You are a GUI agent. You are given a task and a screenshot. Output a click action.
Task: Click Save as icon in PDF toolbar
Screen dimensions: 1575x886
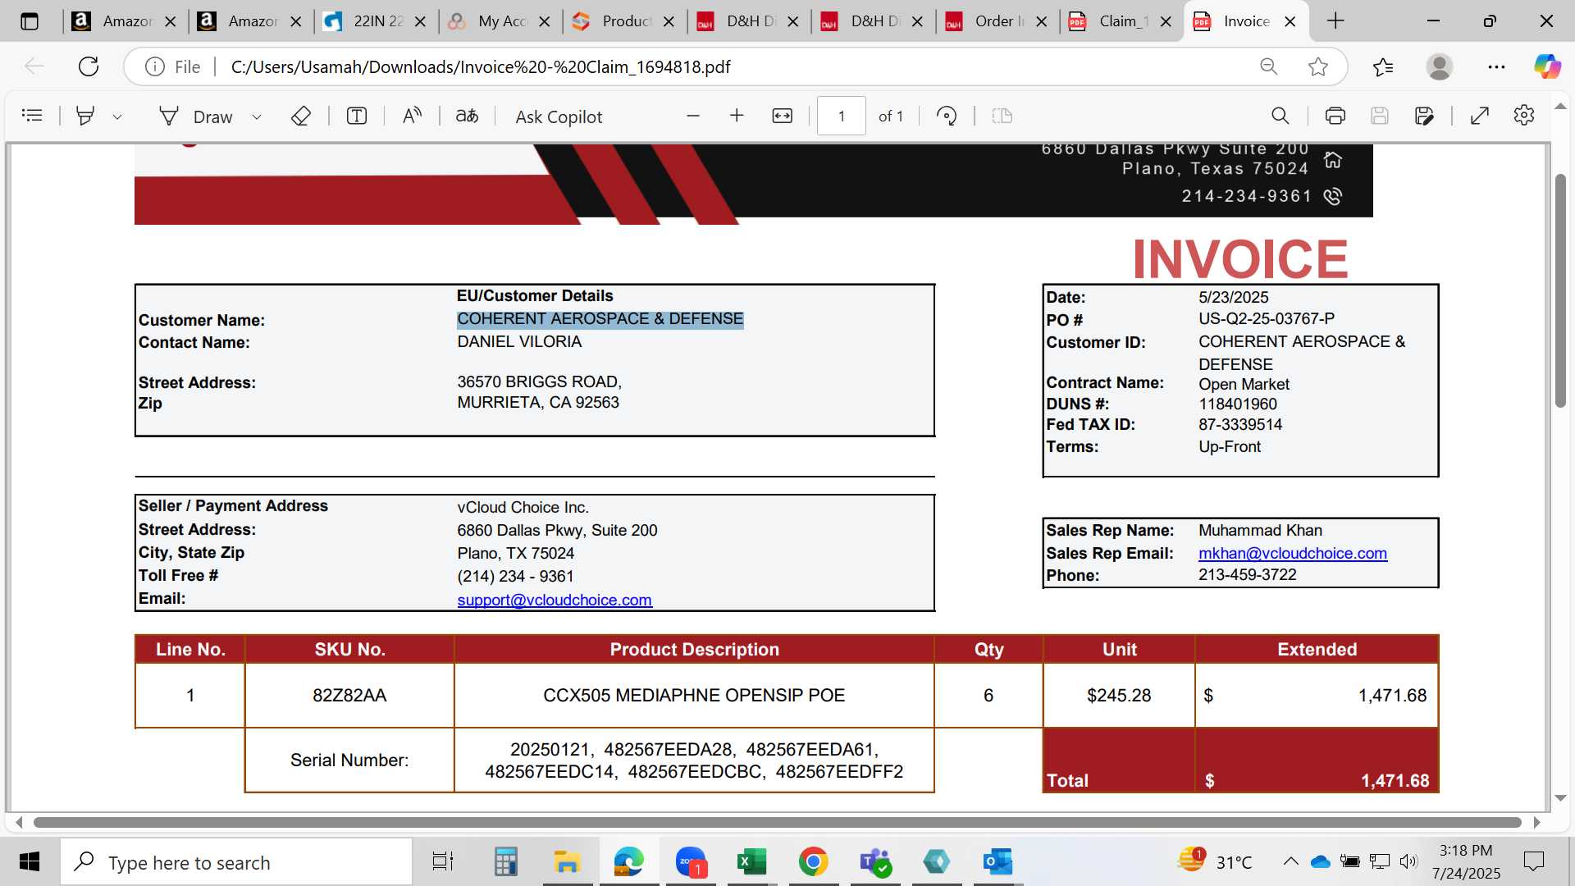click(x=1425, y=116)
